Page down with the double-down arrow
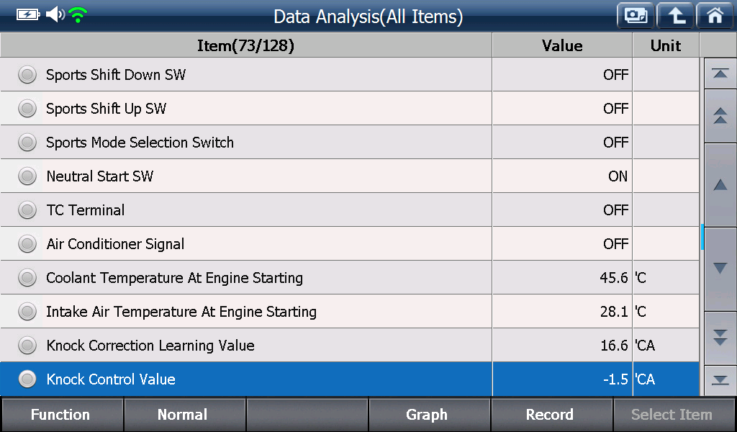737x432 pixels. point(720,338)
